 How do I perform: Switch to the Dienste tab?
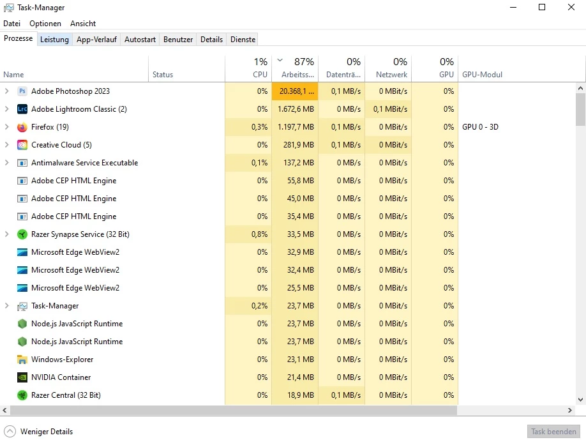point(243,40)
